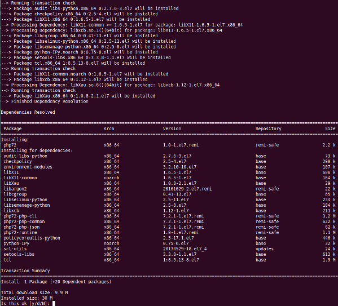Click the 'libX11-common' table entry

pos(20,178)
